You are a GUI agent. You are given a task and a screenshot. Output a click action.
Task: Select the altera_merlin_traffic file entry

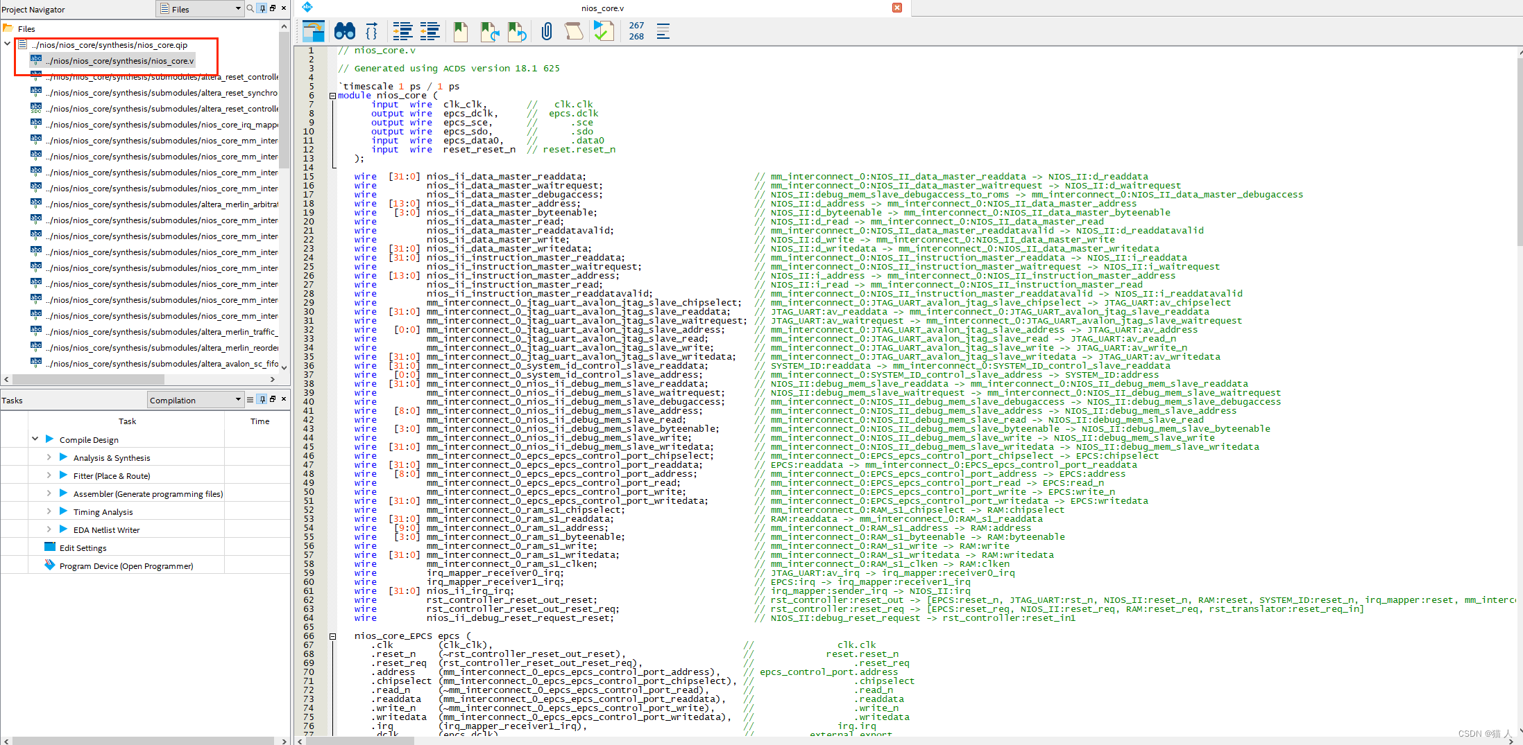[162, 332]
